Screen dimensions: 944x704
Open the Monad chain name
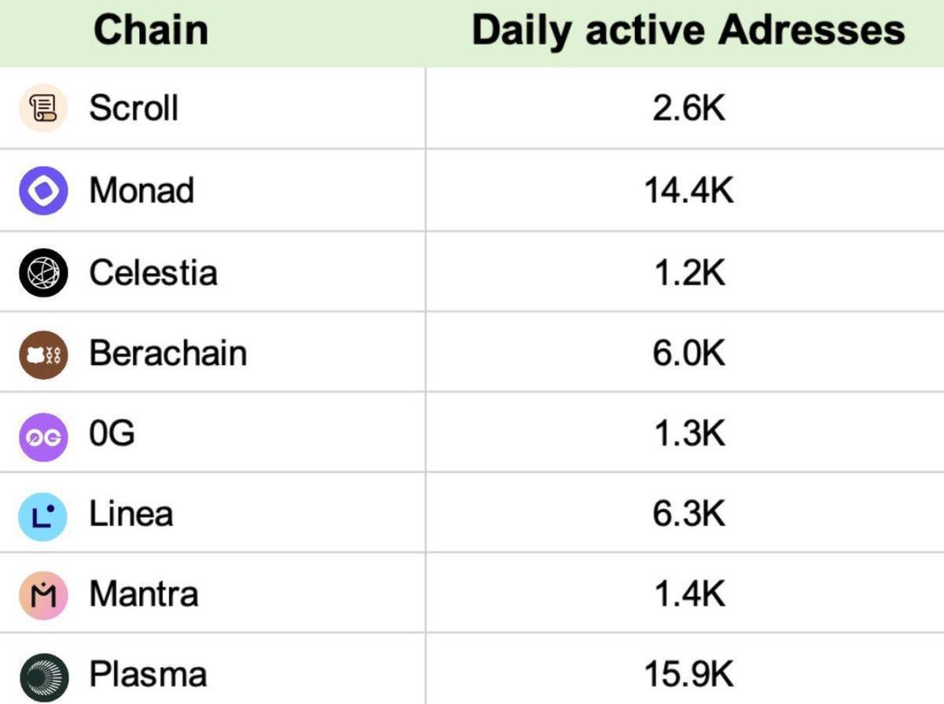click(142, 190)
